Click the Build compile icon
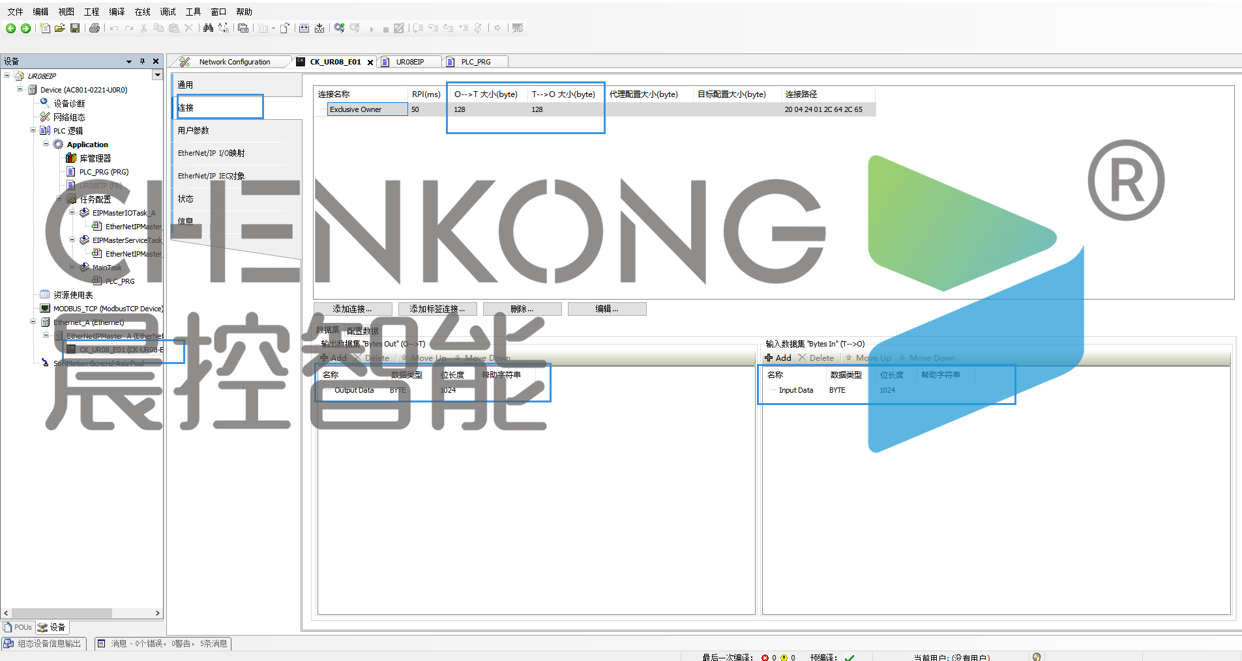 304,28
